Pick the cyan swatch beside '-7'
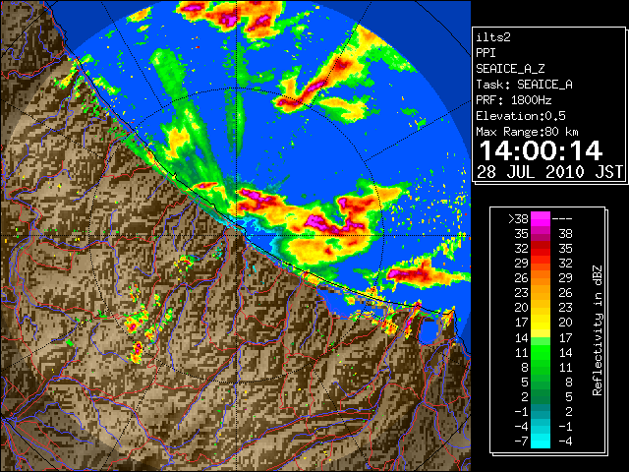The image size is (629, 472). (x=541, y=441)
